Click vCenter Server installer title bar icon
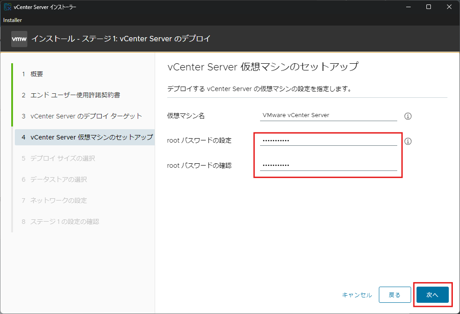Screen dimensions: 460x314 click(7, 7)
